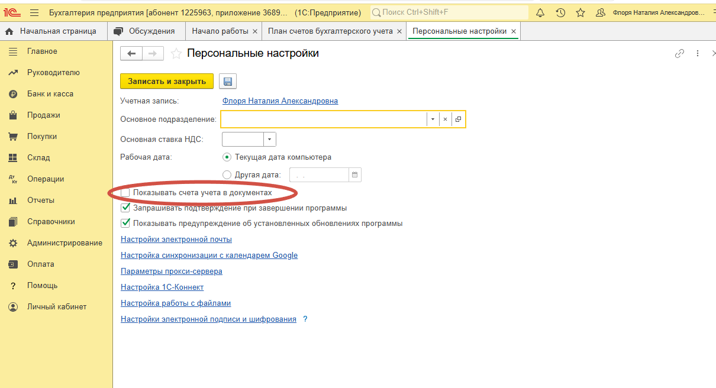Image resolution: width=716 pixels, height=388 pixels.
Task: Open the main menu hamburger icon
Action: 34,12
